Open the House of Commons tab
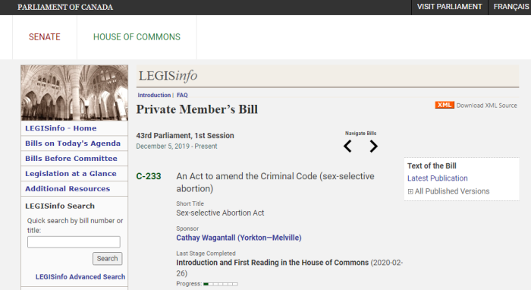The height and width of the screenshot is (290, 531). point(137,37)
